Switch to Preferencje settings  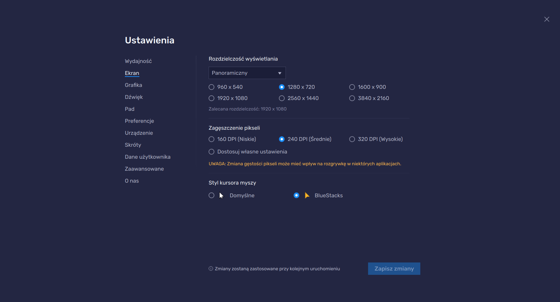coord(139,121)
